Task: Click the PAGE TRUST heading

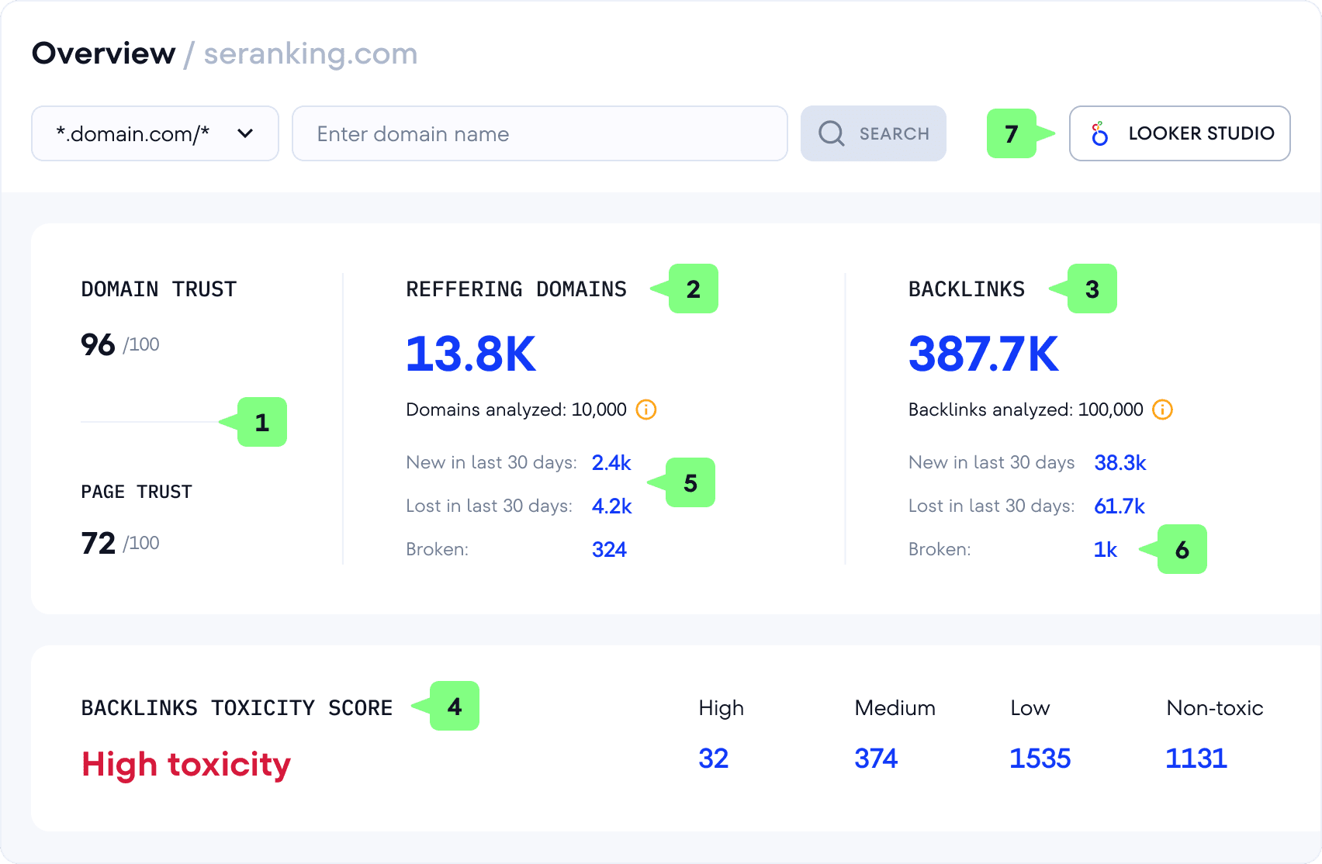Action: [x=137, y=492]
